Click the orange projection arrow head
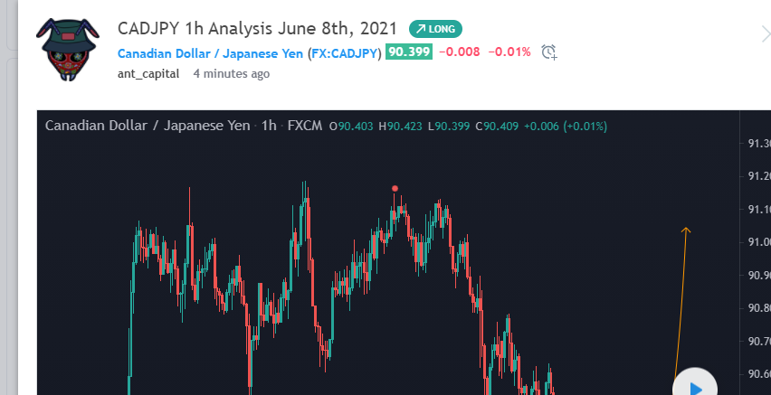The image size is (771, 395). [687, 230]
